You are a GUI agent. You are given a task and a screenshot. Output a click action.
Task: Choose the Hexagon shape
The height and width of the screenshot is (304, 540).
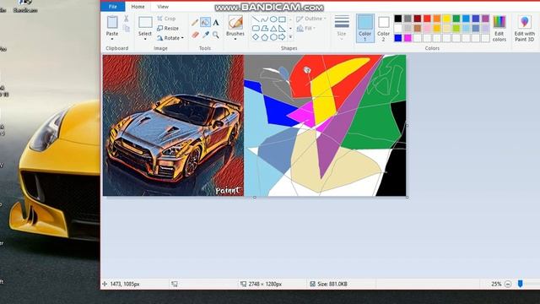tap(273, 37)
